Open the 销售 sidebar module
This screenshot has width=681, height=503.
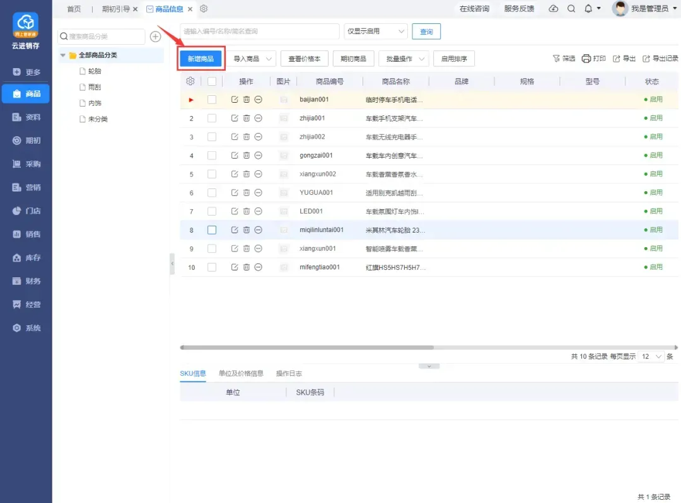26,234
